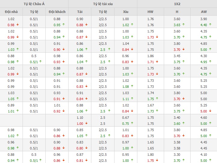Switch to the 1X2 header
Image resolution: width=217 pixels, height=163 pixels.
click(x=177, y=4)
